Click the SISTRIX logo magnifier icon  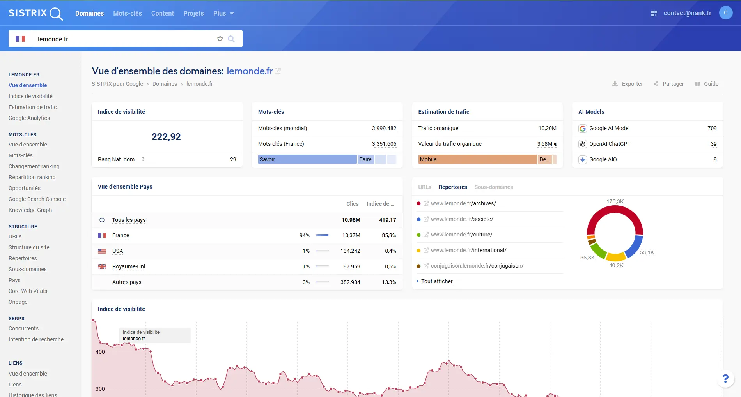(56, 14)
